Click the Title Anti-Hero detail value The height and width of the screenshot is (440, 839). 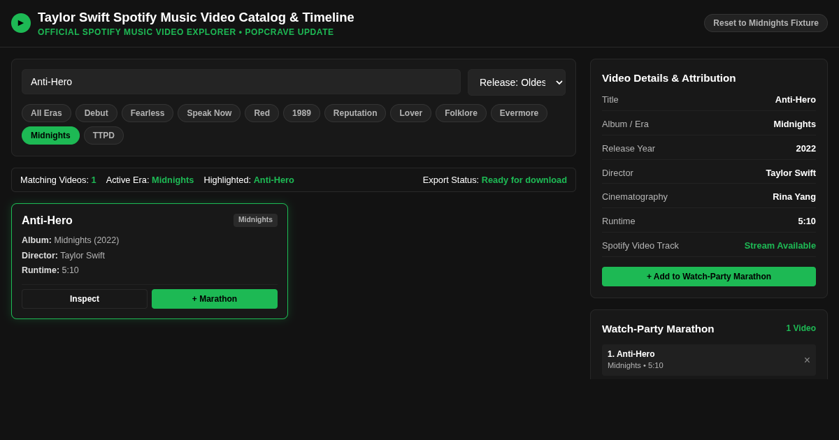pos(795,100)
